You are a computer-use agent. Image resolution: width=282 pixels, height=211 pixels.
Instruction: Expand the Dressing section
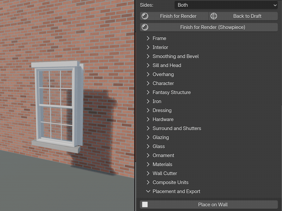148,110
